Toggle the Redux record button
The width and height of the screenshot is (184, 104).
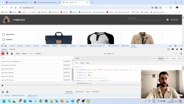[x=3, y=54]
